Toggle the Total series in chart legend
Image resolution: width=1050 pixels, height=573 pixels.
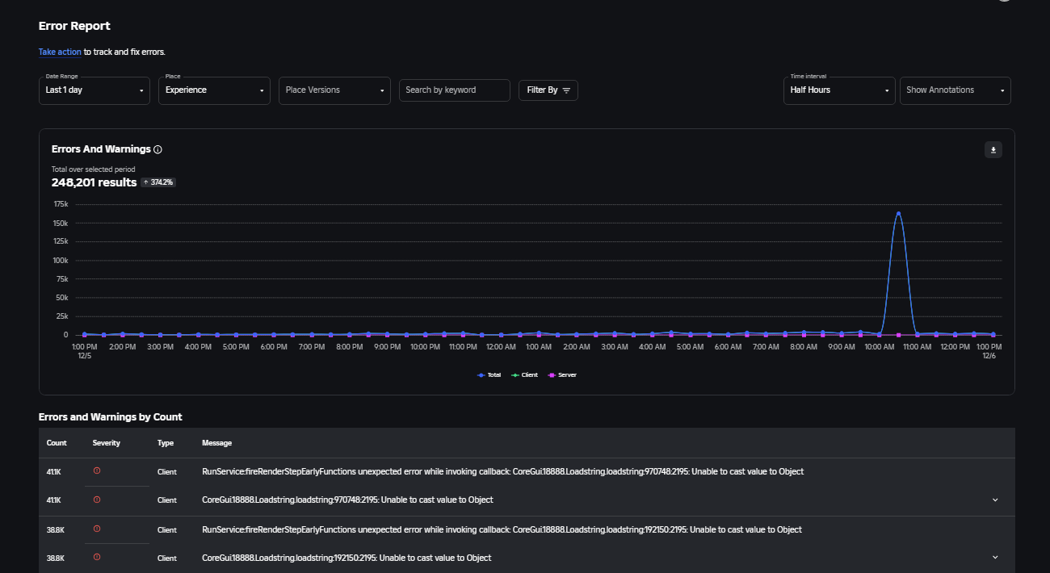489,375
